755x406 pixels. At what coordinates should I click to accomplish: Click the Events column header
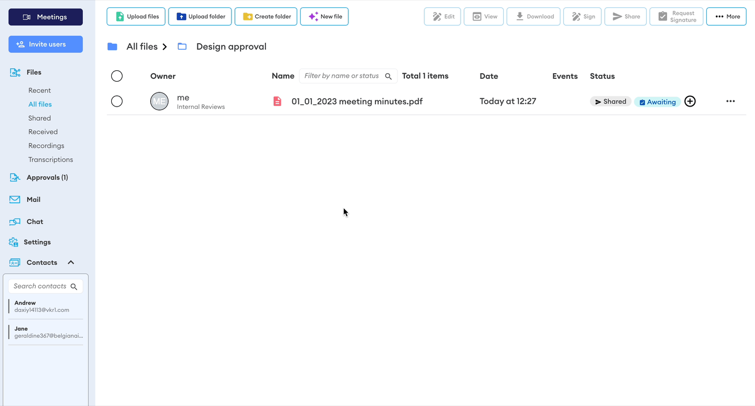coord(565,76)
